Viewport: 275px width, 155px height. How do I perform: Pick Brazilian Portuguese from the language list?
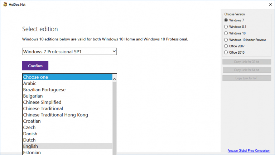tap(68, 90)
